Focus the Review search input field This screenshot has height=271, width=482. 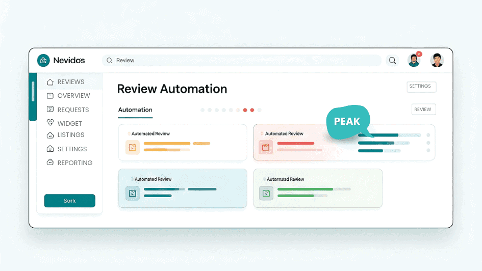tap(242, 61)
